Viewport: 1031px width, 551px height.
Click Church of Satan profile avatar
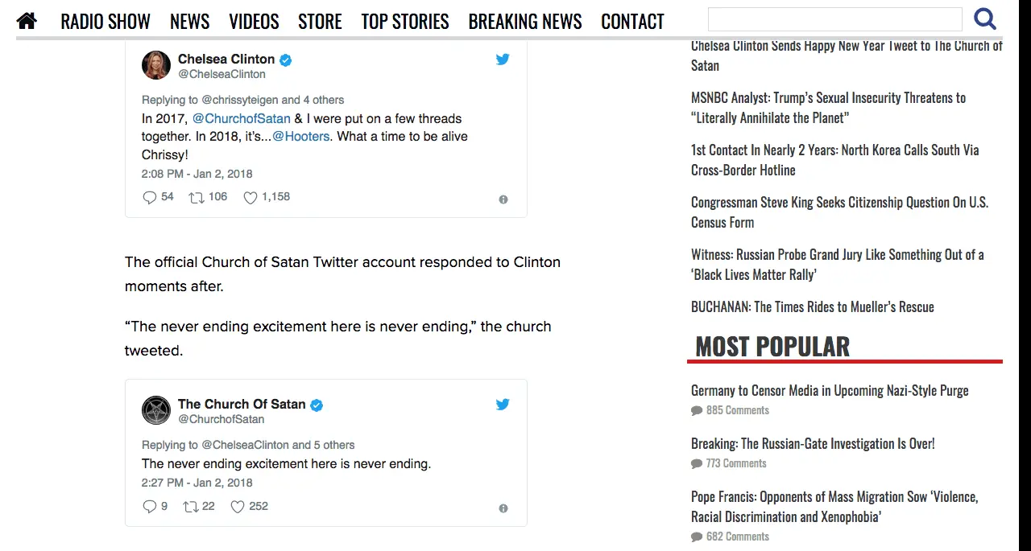156,410
